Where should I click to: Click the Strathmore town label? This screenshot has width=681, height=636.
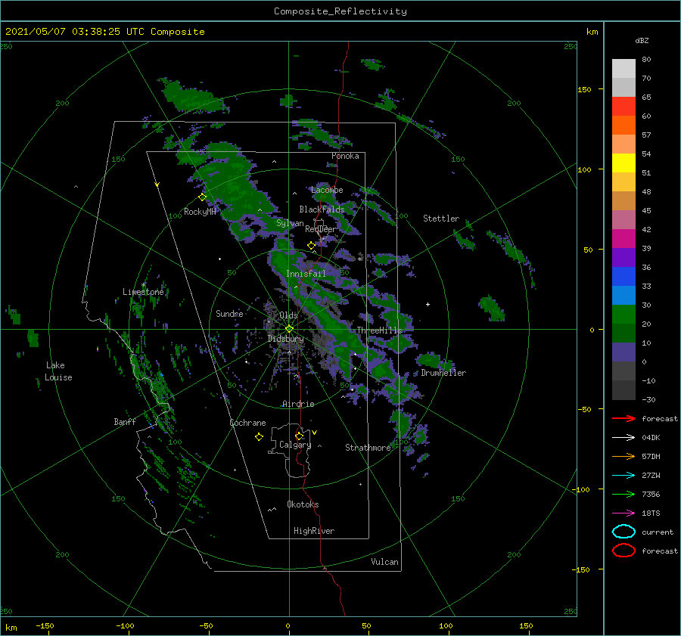tap(368, 448)
